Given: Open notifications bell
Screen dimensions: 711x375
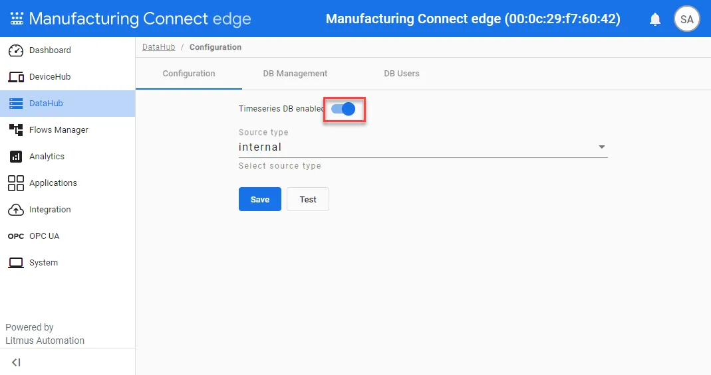Looking at the screenshot, I should (654, 19).
